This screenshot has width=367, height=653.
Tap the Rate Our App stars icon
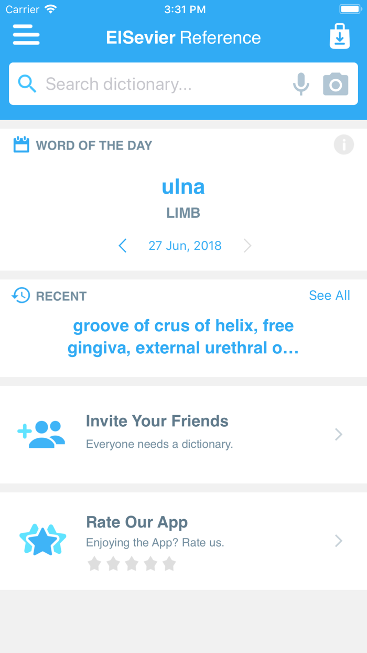click(x=43, y=540)
